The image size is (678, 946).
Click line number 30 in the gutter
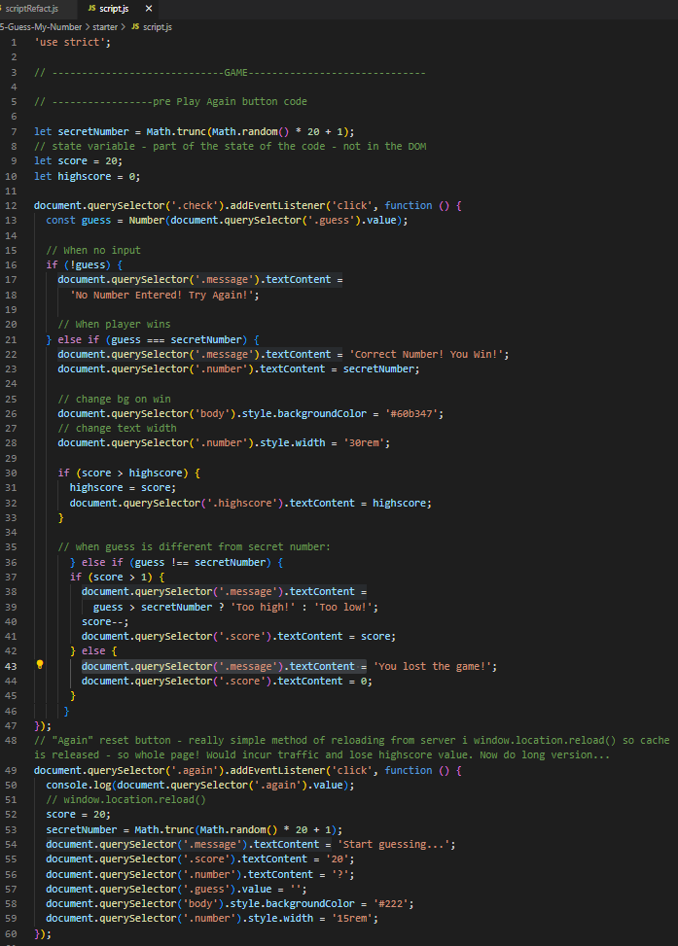(11, 473)
